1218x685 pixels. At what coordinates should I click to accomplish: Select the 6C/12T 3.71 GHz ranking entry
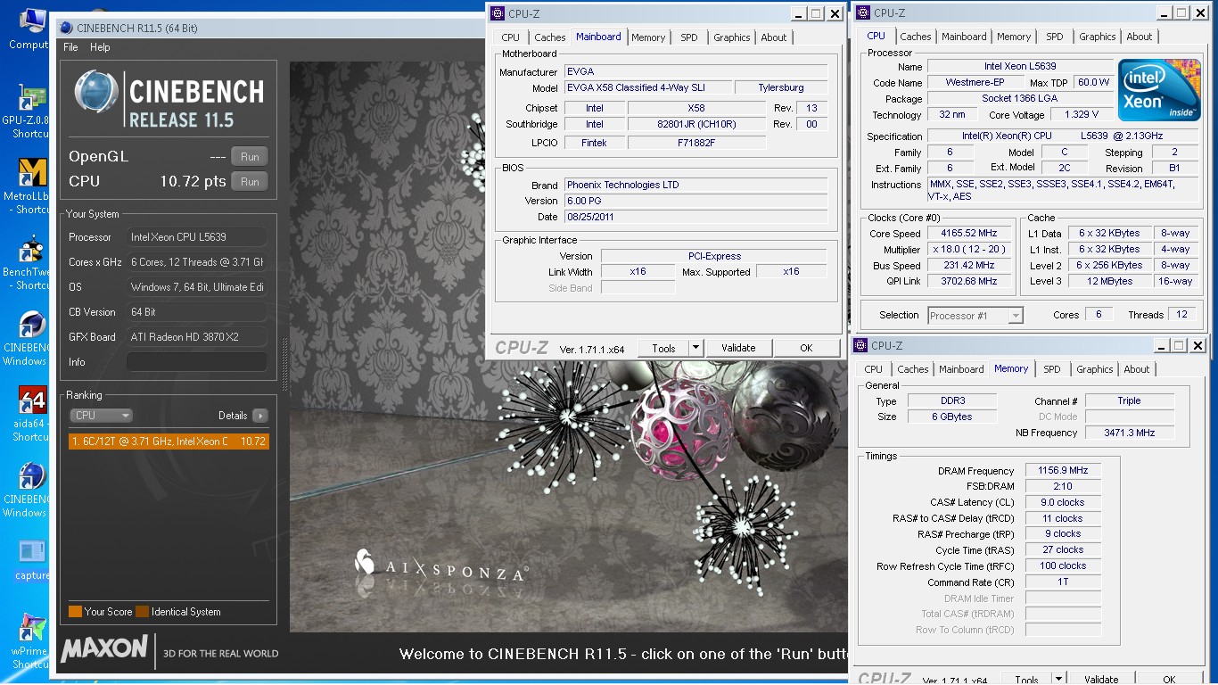point(169,442)
